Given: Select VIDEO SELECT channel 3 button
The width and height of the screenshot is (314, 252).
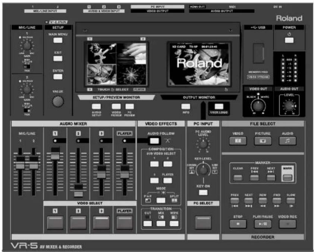Looking at the screenshot, I should (101, 223).
